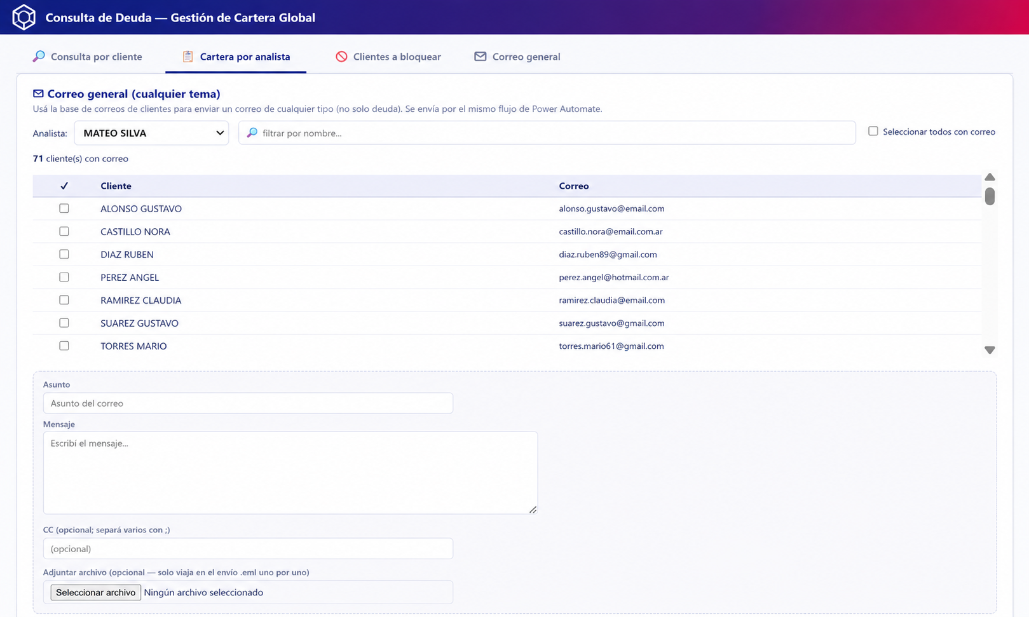Click the email diaz.ruben89@gmail.com

point(608,254)
